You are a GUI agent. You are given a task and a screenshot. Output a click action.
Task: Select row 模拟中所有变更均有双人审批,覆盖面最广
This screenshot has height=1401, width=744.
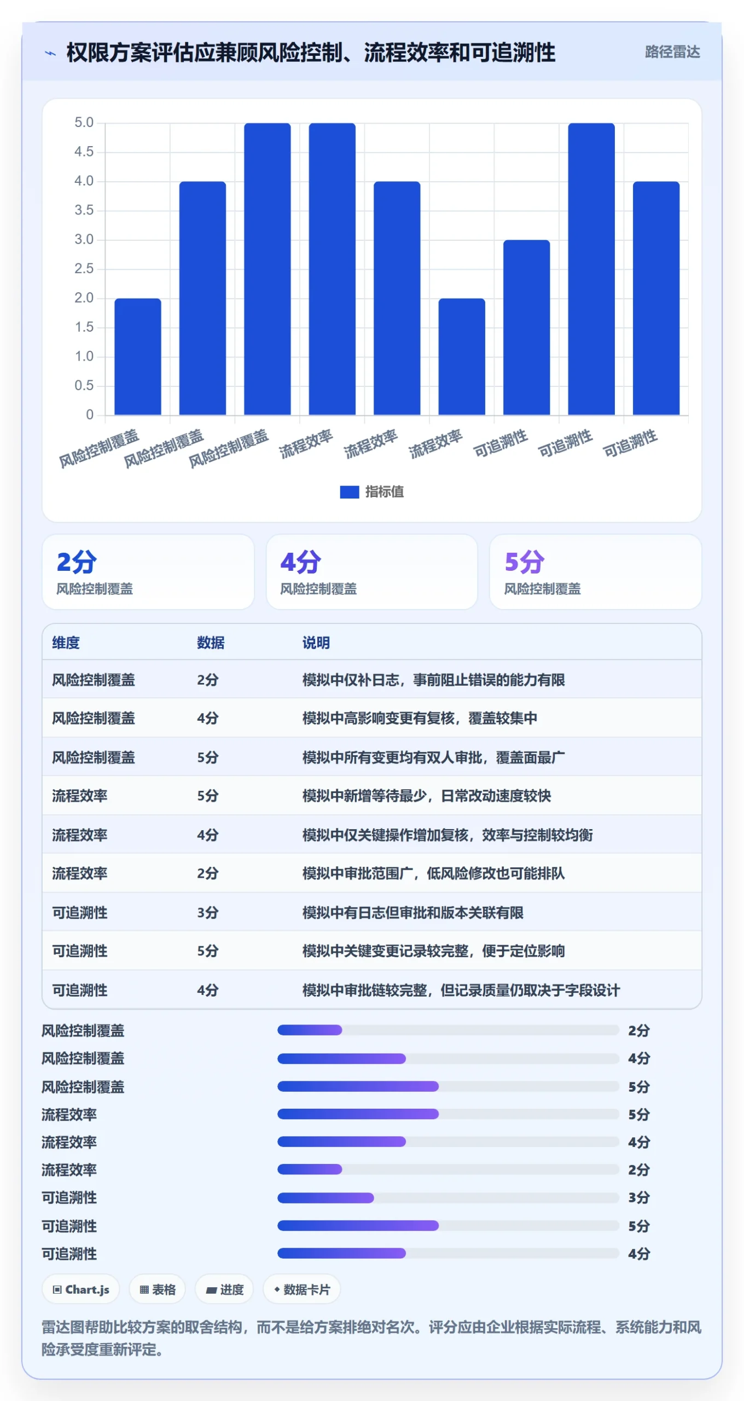click(372, 757)
